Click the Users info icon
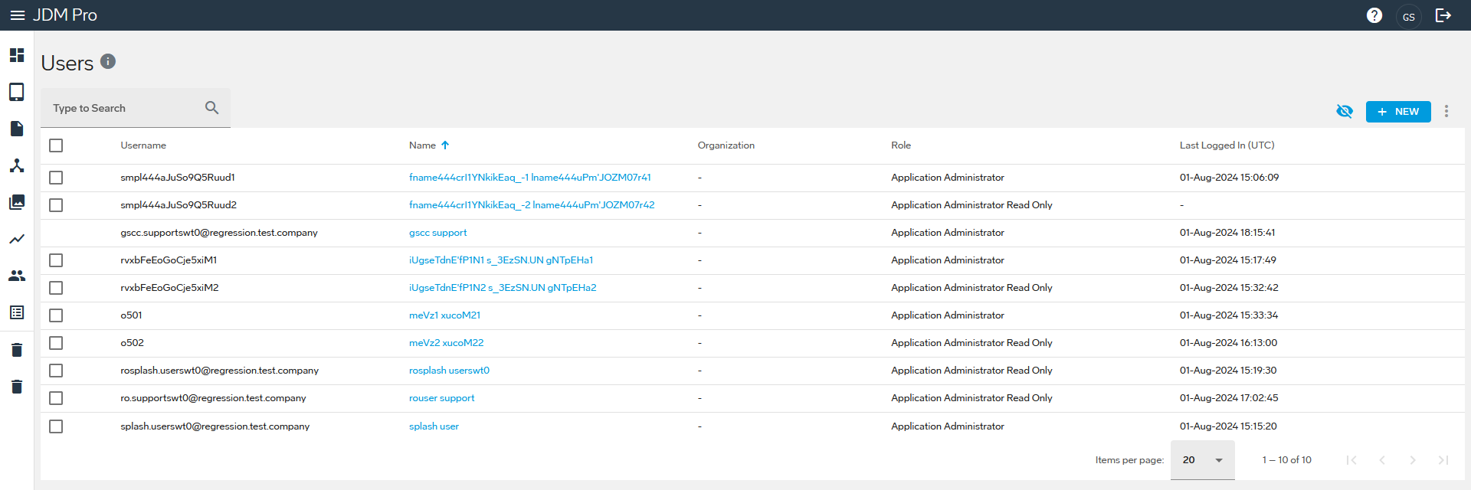 [108, 61]
